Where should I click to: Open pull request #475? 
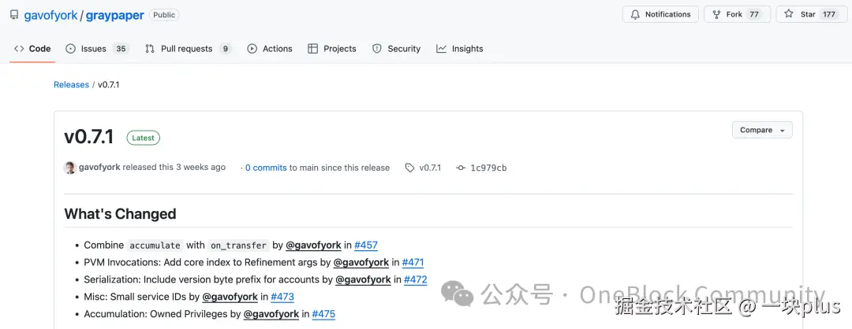click(324, 314)
